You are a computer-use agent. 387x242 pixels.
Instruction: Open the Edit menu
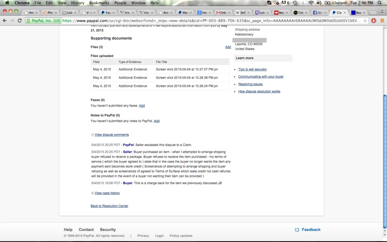point(49,3)
